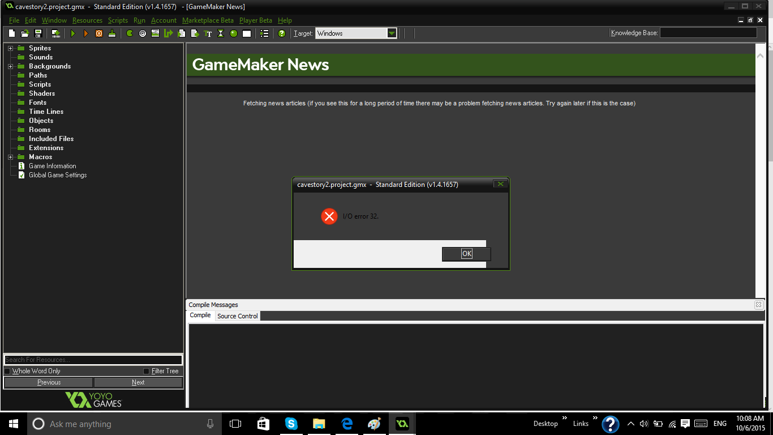Select the Included Files folder
This screenshot has width=773, height=435.
[x=51, y=139]
